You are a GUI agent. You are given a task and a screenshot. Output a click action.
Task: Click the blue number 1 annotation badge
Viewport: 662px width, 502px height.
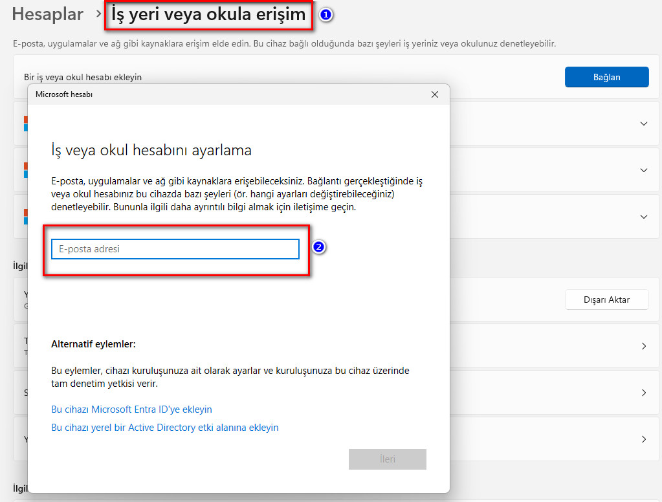[326, 15]
